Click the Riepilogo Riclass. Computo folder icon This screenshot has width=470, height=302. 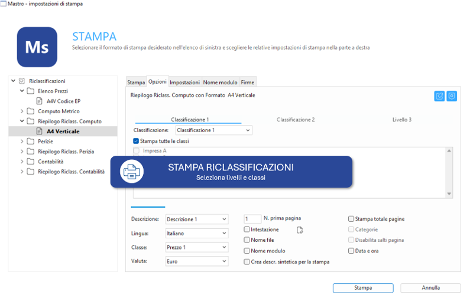[x=31, y=121]
